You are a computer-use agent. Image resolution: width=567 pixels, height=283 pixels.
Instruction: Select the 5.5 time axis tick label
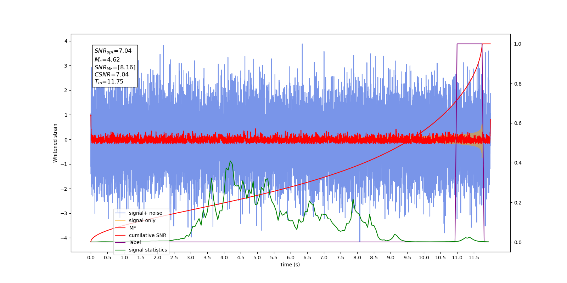tap(274, 258)
